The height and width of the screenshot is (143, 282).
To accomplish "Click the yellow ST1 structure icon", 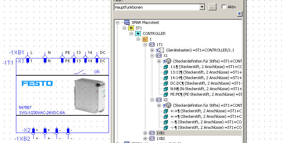I will pyautogui.click(x=131, y=28).
